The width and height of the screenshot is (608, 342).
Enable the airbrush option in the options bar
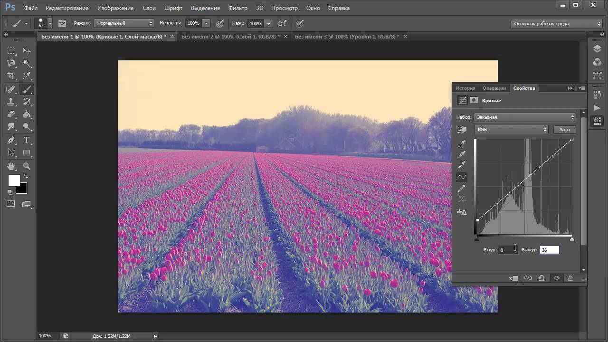(282, 23)
